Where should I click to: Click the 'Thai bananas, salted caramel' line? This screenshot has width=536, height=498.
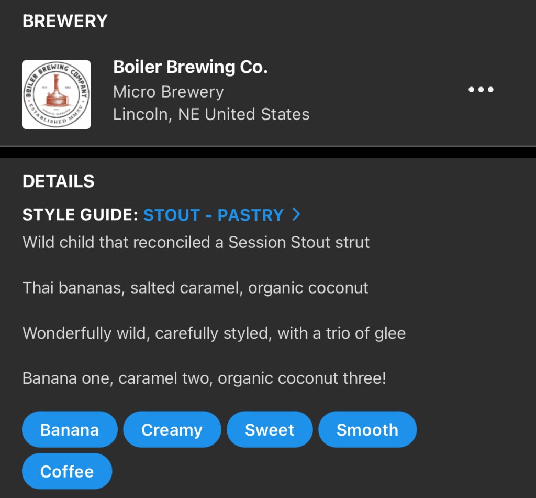click(x=196, y=288)
